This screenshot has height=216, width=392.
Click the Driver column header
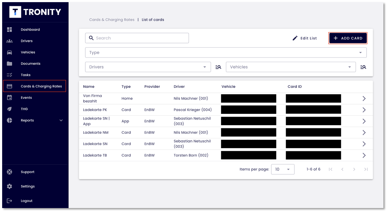[179, 87]
